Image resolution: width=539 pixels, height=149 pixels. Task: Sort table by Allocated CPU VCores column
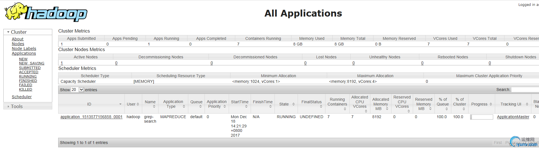coord(360,104)
